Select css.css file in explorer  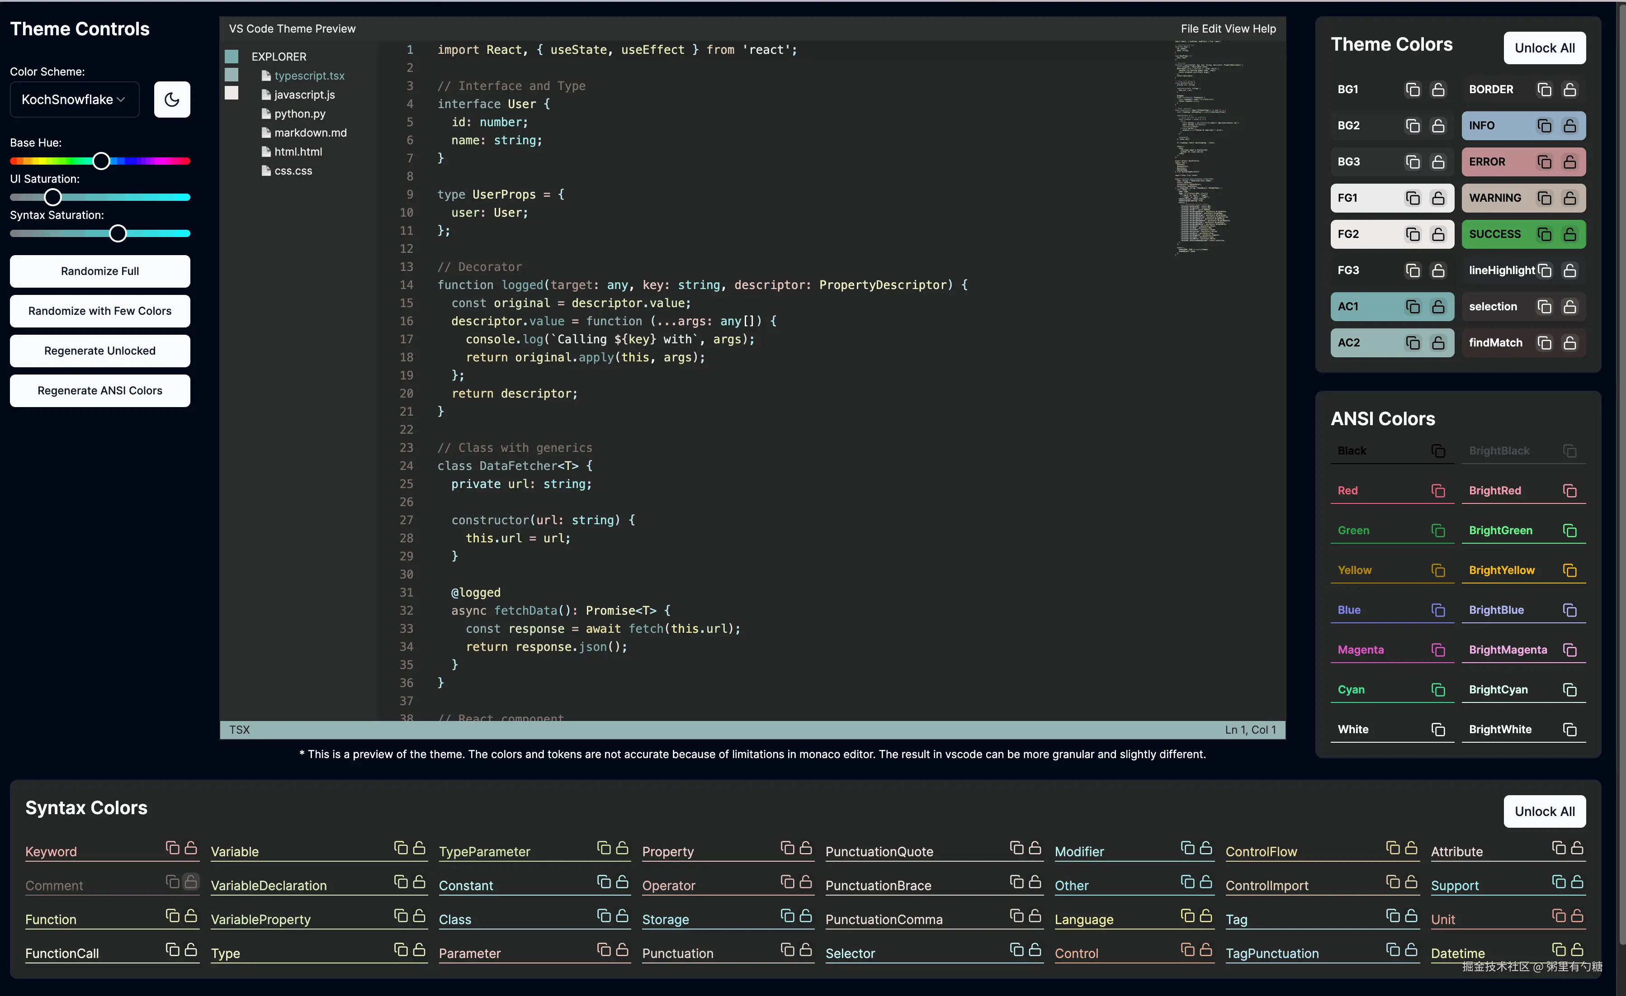click(x=293, y=170)
